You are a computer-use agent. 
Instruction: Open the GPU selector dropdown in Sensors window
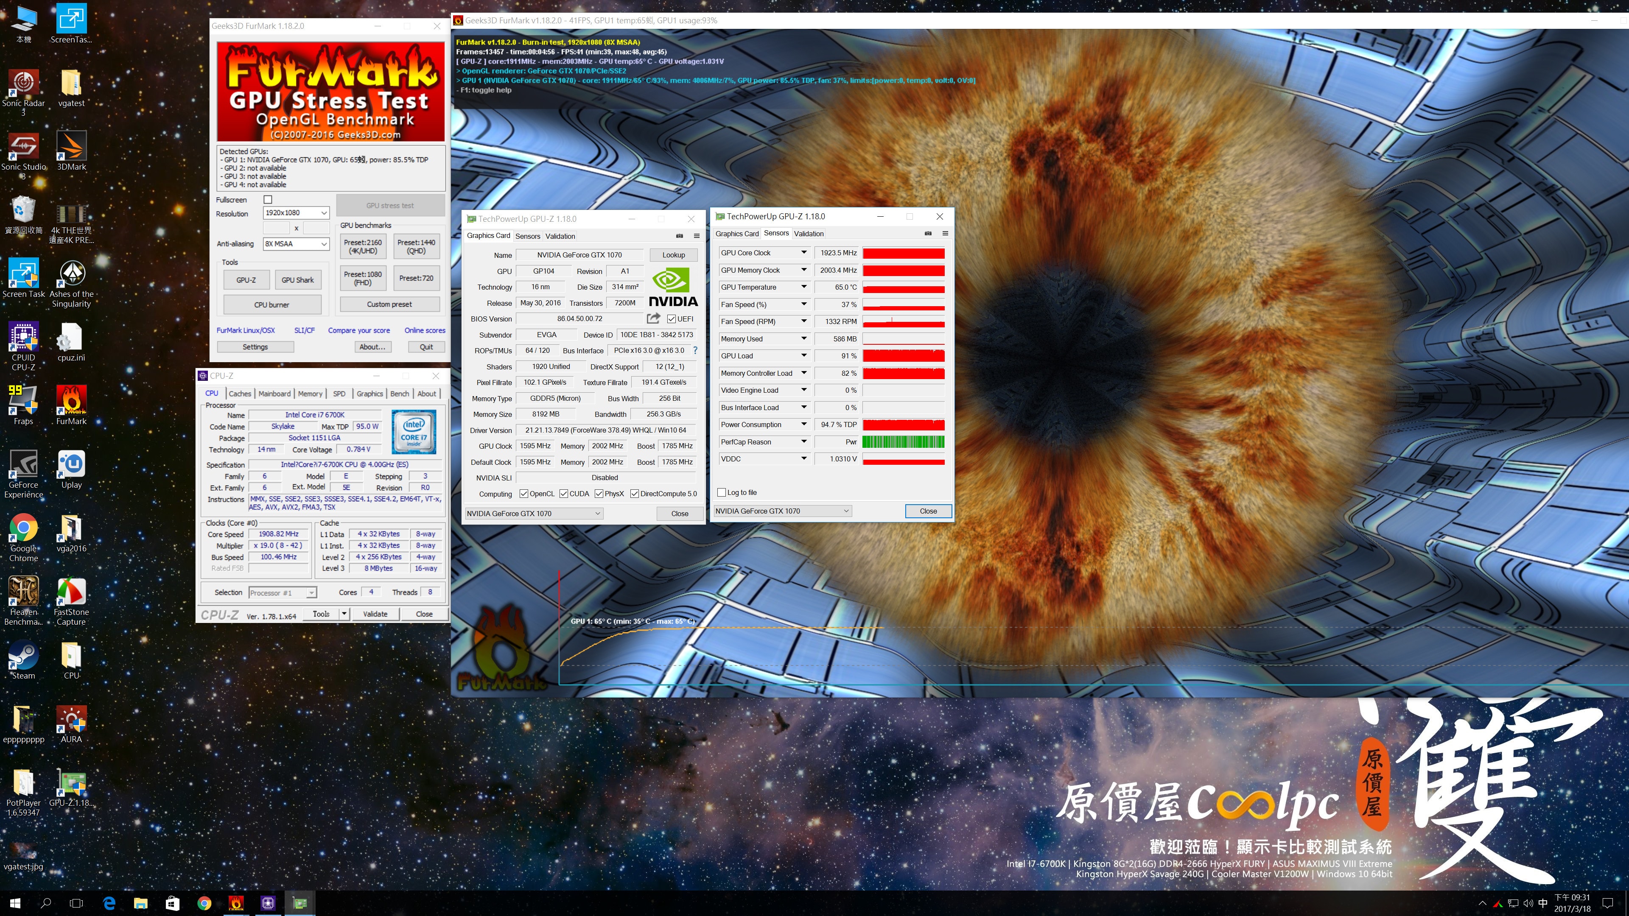click(x=782, y=511)
